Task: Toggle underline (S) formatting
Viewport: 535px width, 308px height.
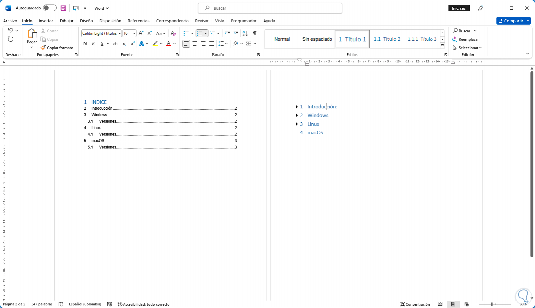Action: click(102, 44)
